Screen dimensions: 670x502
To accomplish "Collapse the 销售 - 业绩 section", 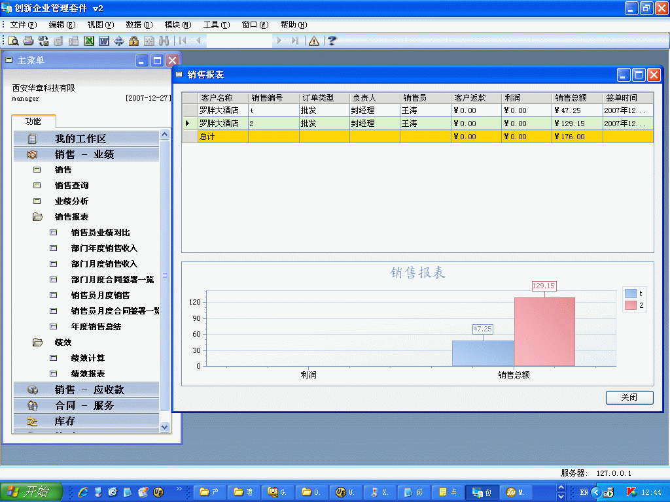I will 86,154.
